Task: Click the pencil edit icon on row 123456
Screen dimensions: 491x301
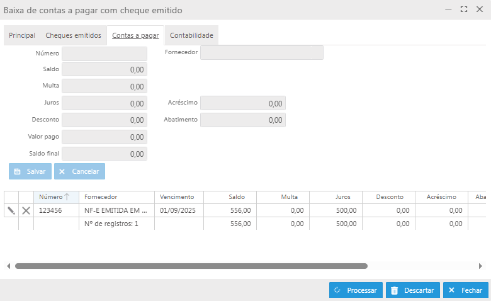Action: [x=11, y=210]
